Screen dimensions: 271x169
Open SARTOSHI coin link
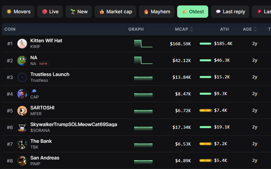42,108
